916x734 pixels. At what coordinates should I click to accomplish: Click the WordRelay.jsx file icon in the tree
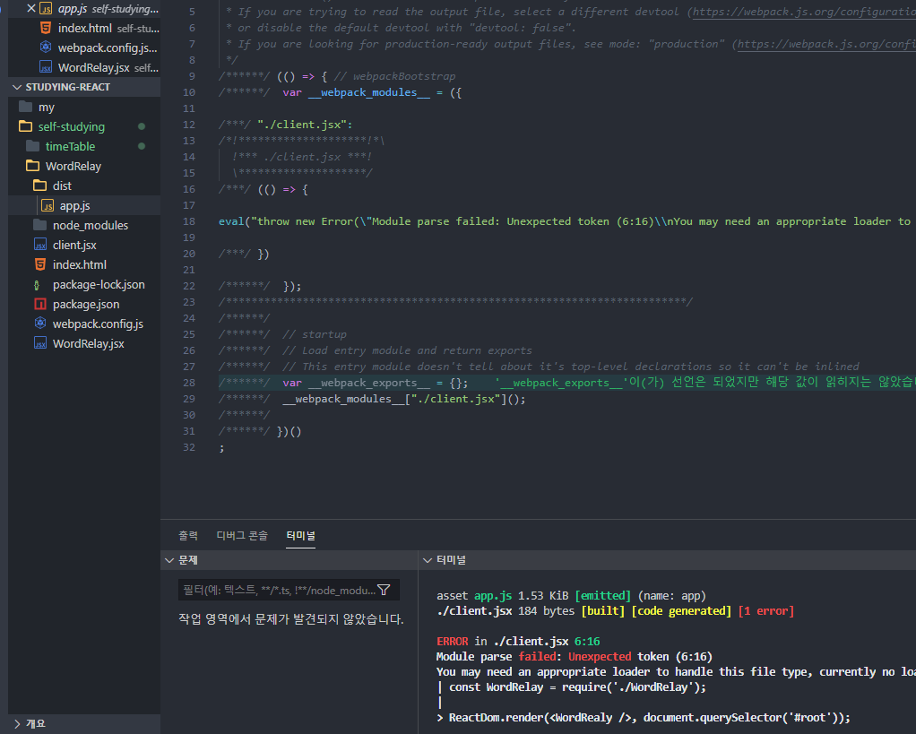(39, 343)
